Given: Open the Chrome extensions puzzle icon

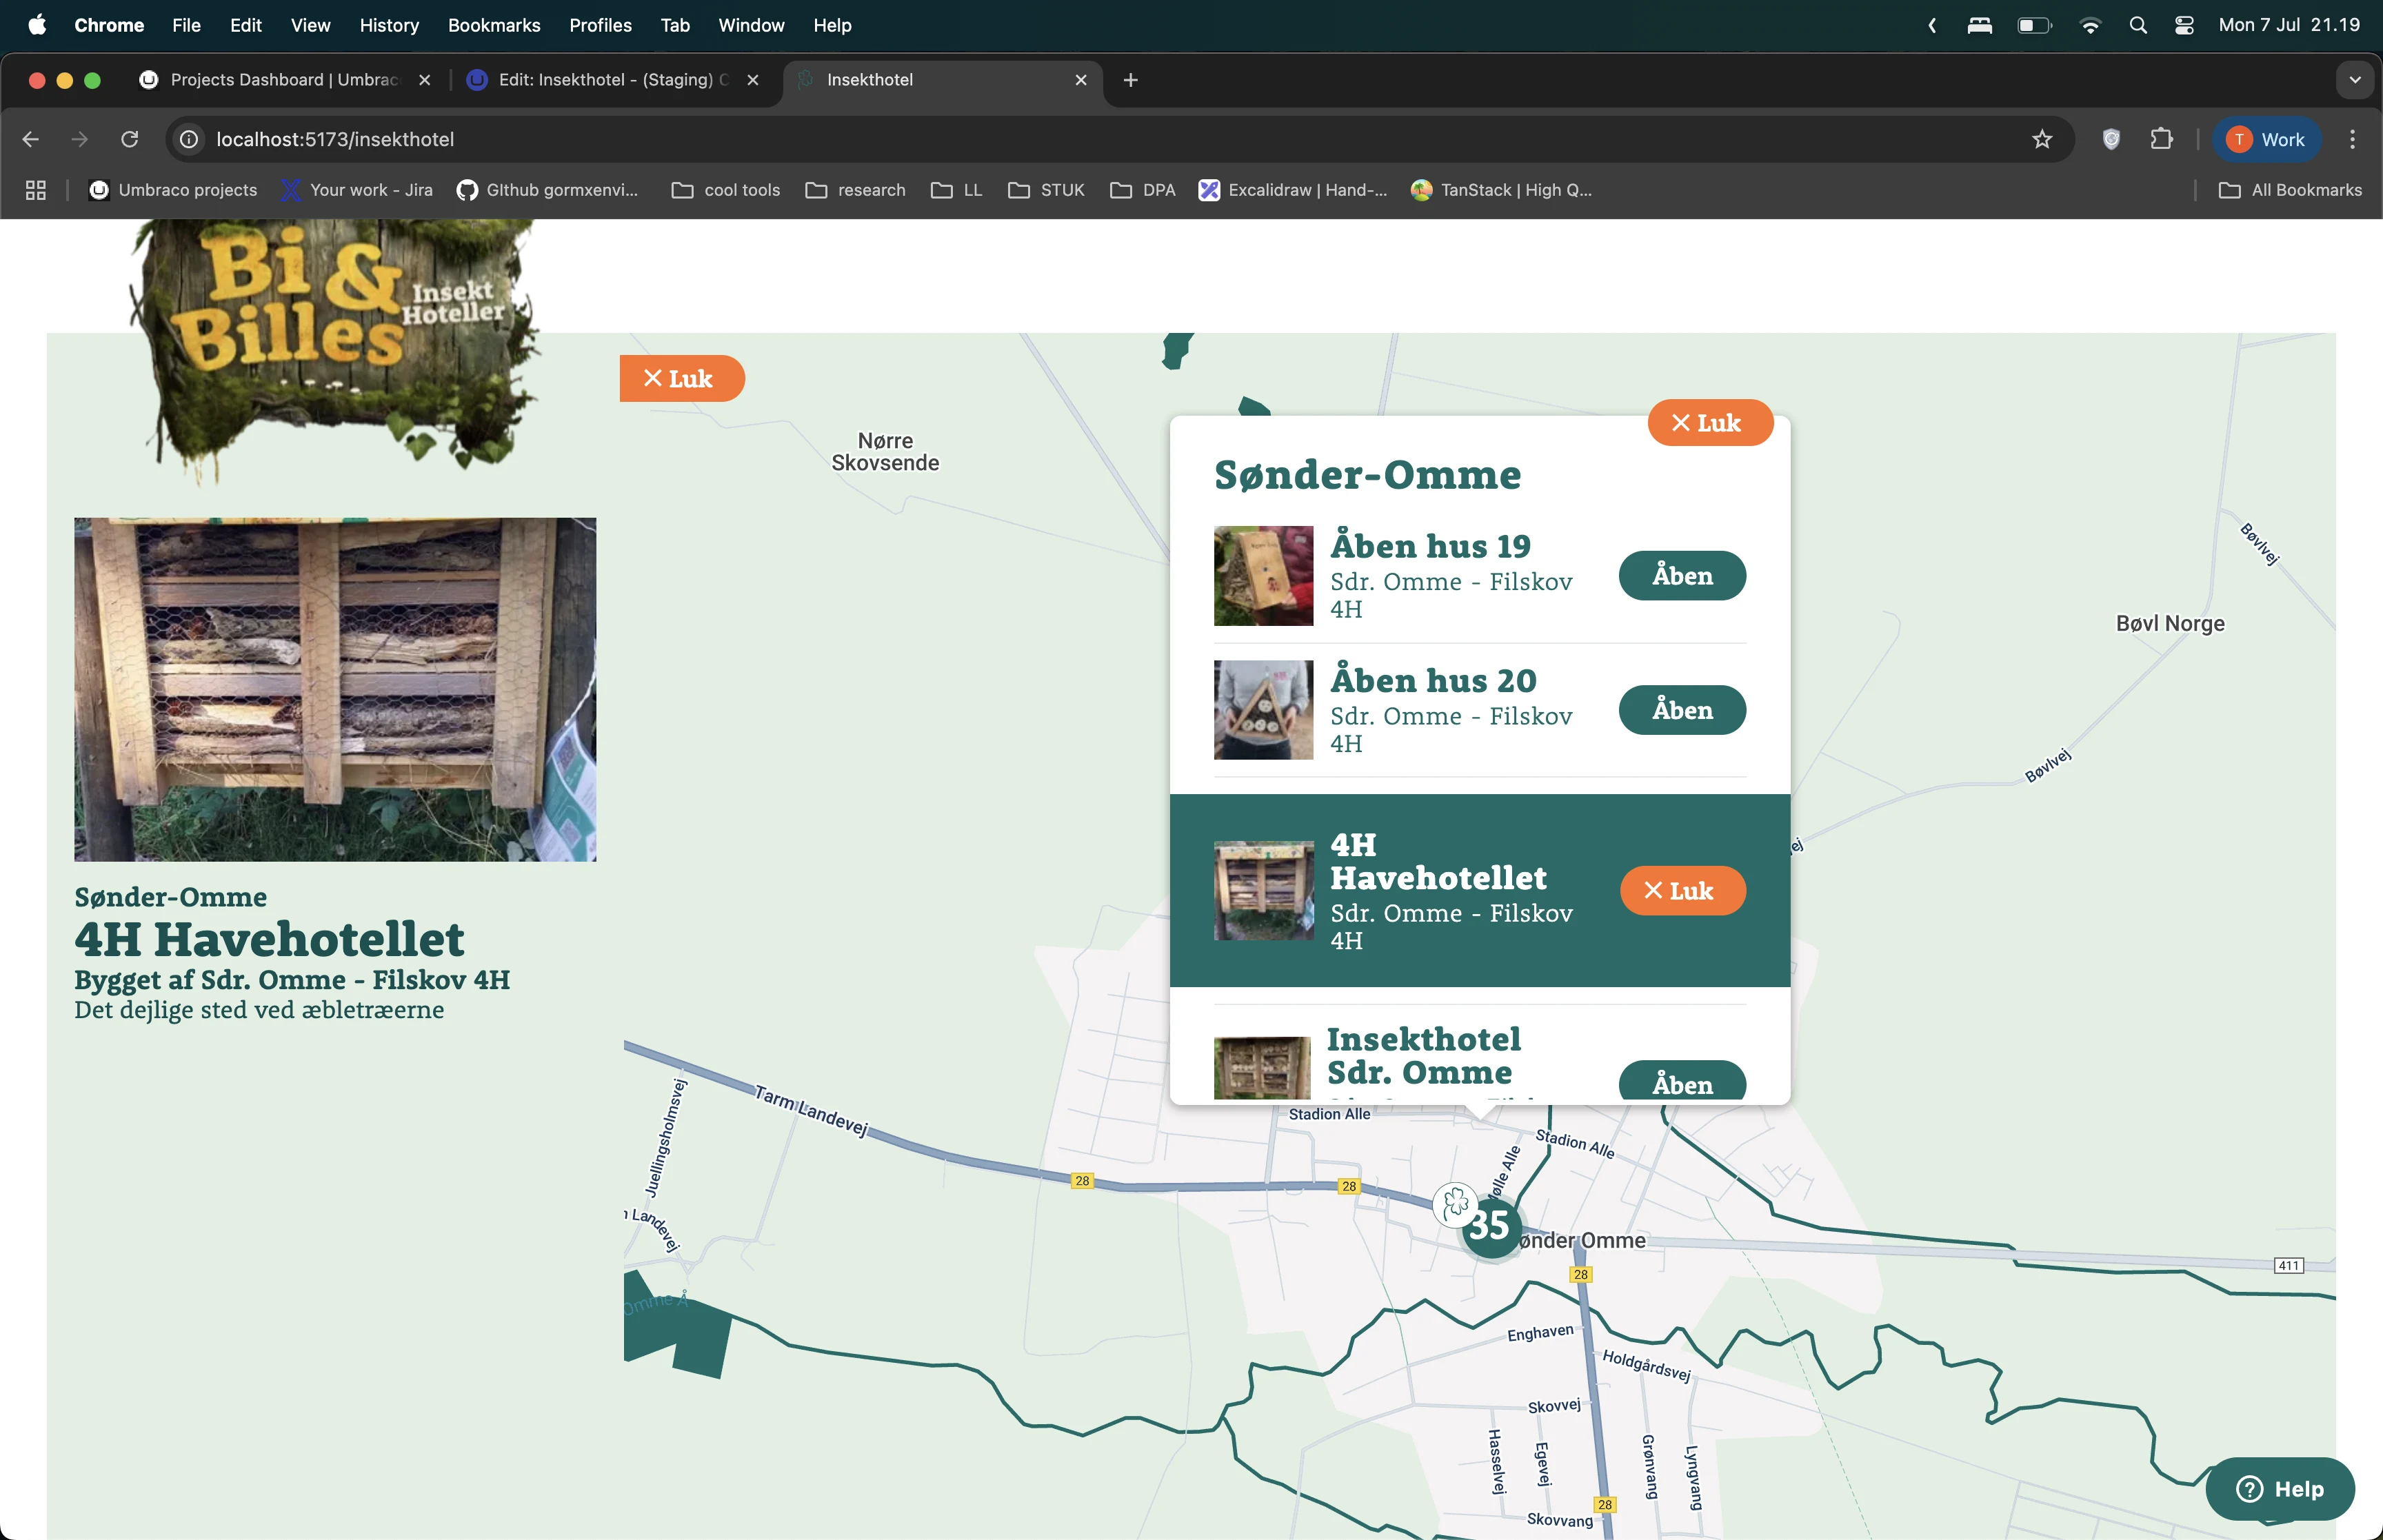Looking at the screenshot, I should 2161,139.
